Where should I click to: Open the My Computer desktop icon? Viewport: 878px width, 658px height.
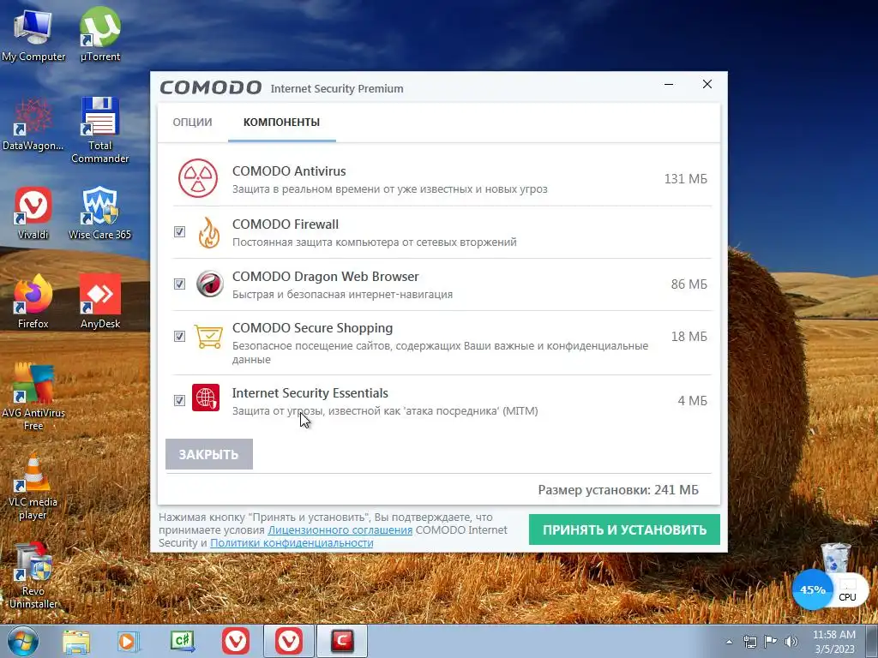click(33, 34)
